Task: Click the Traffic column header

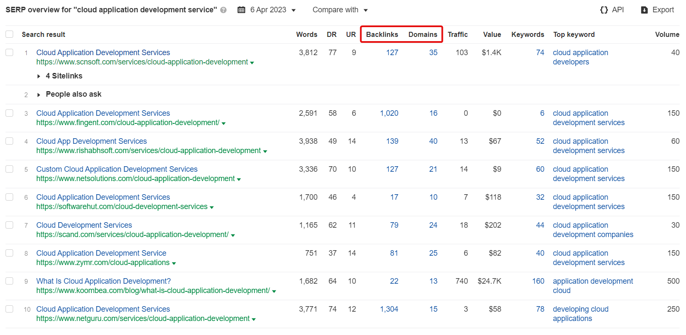Action: pos(458,34)
